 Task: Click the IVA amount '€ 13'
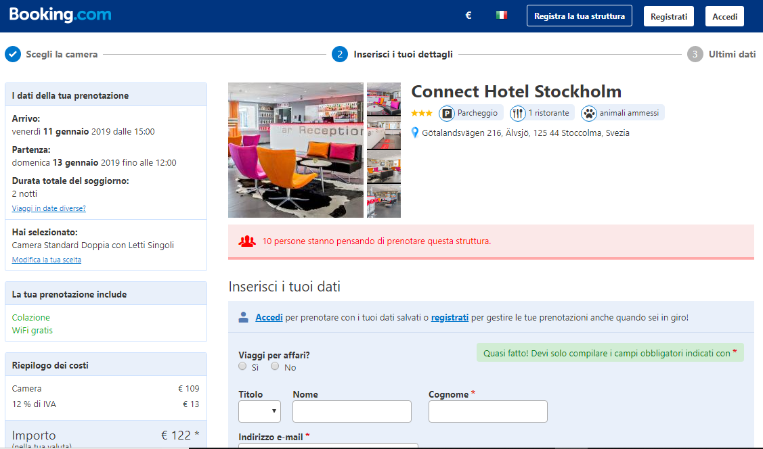(x=191, y=404)
